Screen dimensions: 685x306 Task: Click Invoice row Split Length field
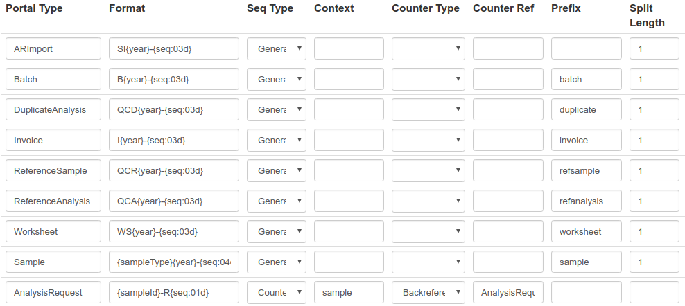click(654, 141)
